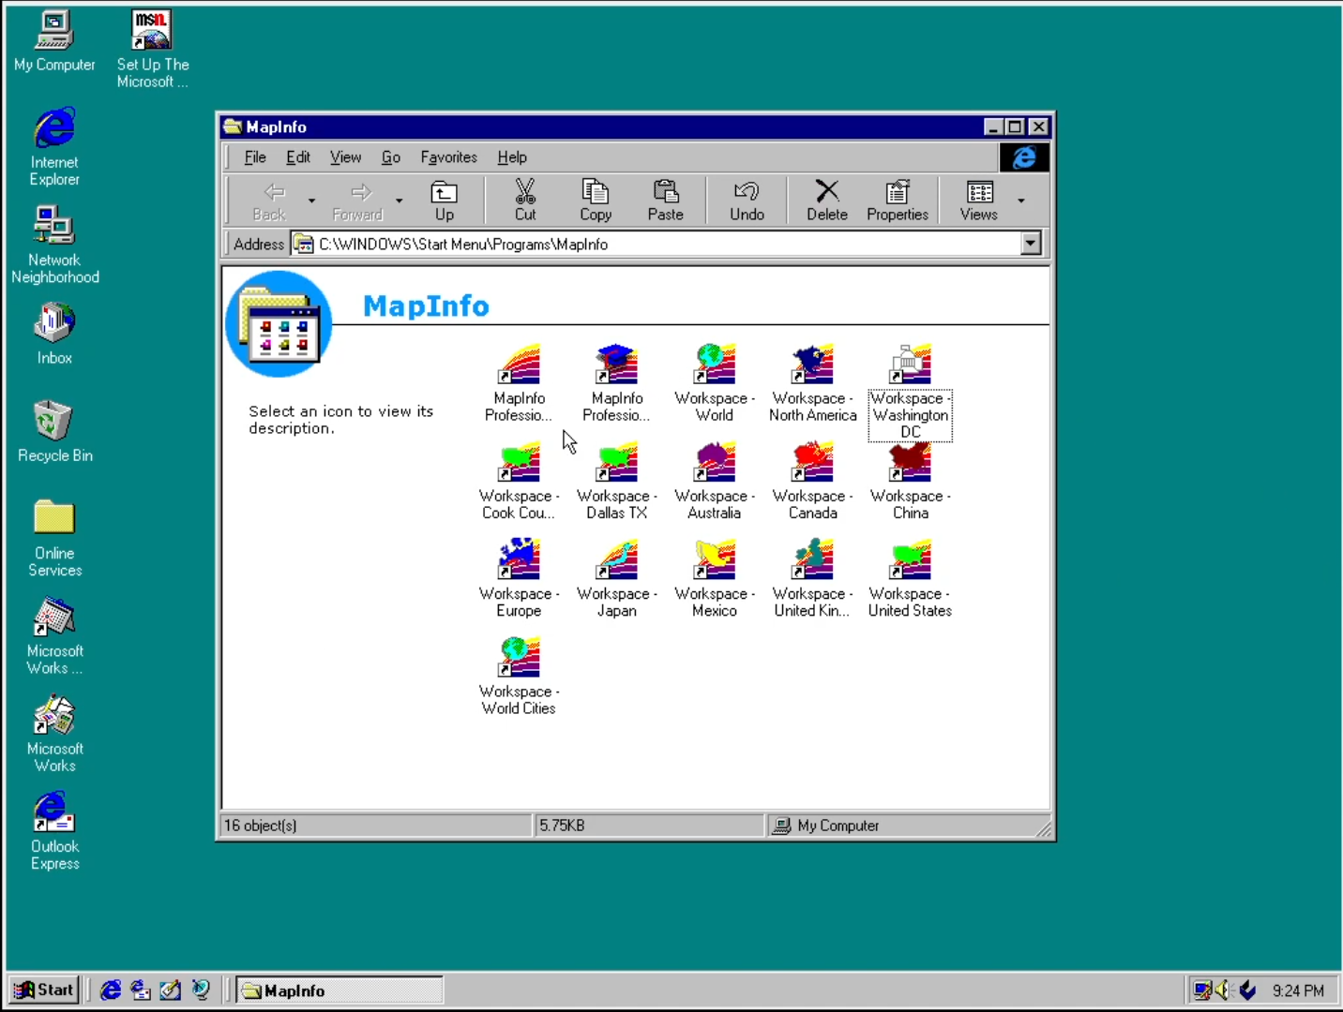Click the 9:24 PM taskbar clock
This screenshot has width=1343, height=1012.
click(1298, 990)
